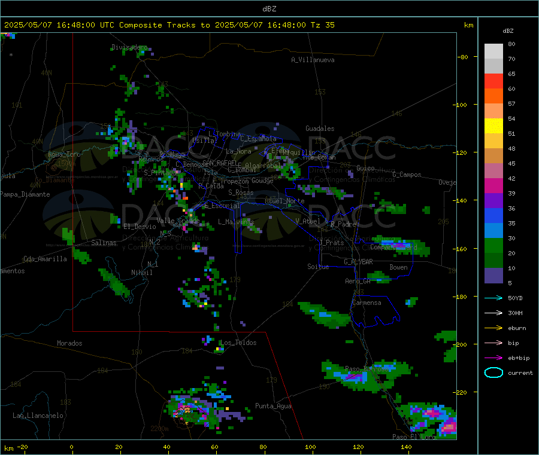Click the Lag.Llancanelo map label
Screen dimensions: 539x455
coord(38,416)
